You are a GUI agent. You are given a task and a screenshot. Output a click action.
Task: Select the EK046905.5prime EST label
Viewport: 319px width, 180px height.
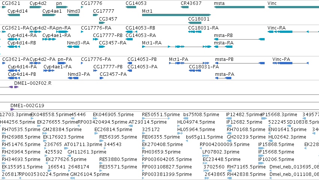point(113,115)
